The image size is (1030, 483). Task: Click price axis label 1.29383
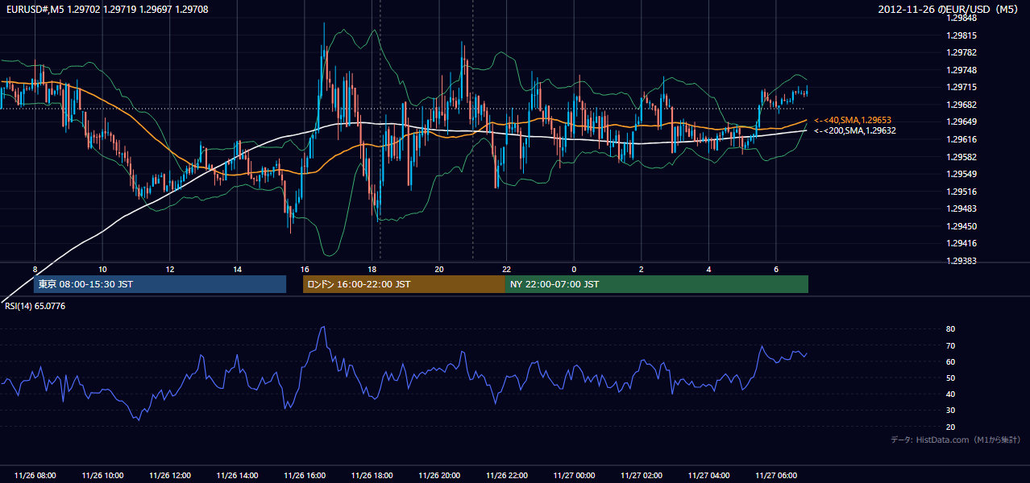pyautogui.click(x=961, y=261)
